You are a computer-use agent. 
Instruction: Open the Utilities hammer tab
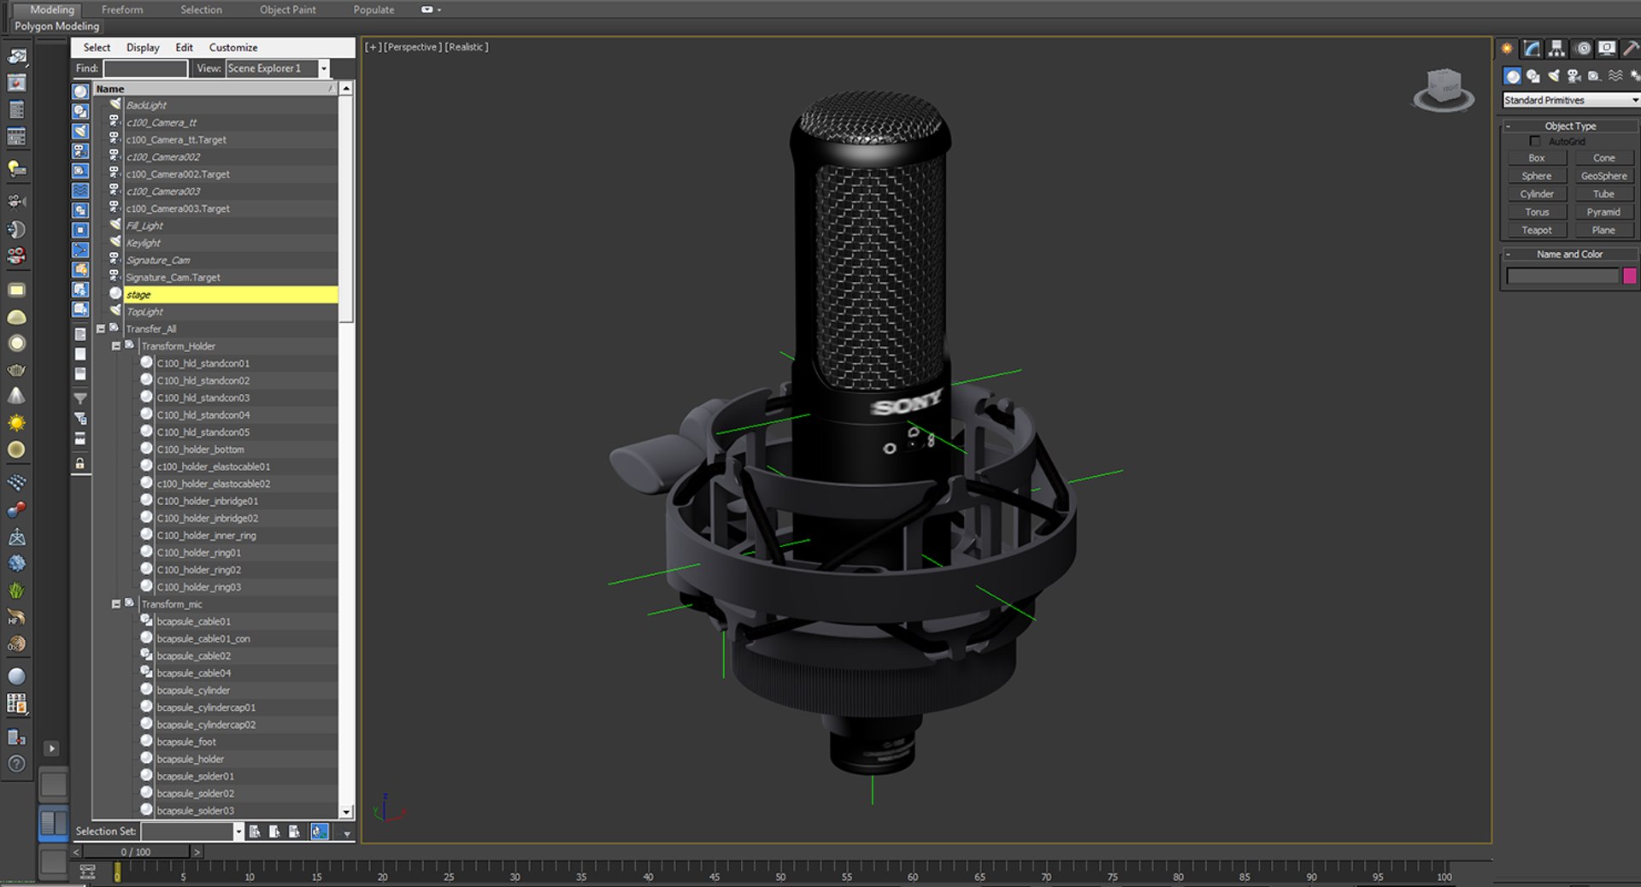point(1631,49)
